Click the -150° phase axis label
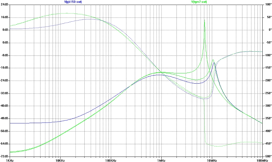Image resolution: width=272 pixels, height=162 pixels. pos(268,68)
